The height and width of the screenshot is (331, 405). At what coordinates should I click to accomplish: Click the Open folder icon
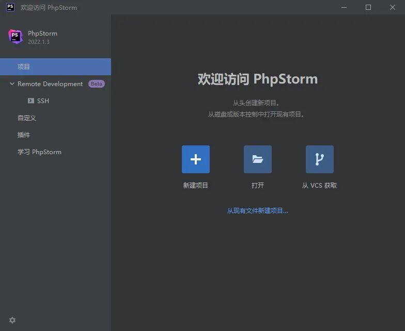(257, 159)
